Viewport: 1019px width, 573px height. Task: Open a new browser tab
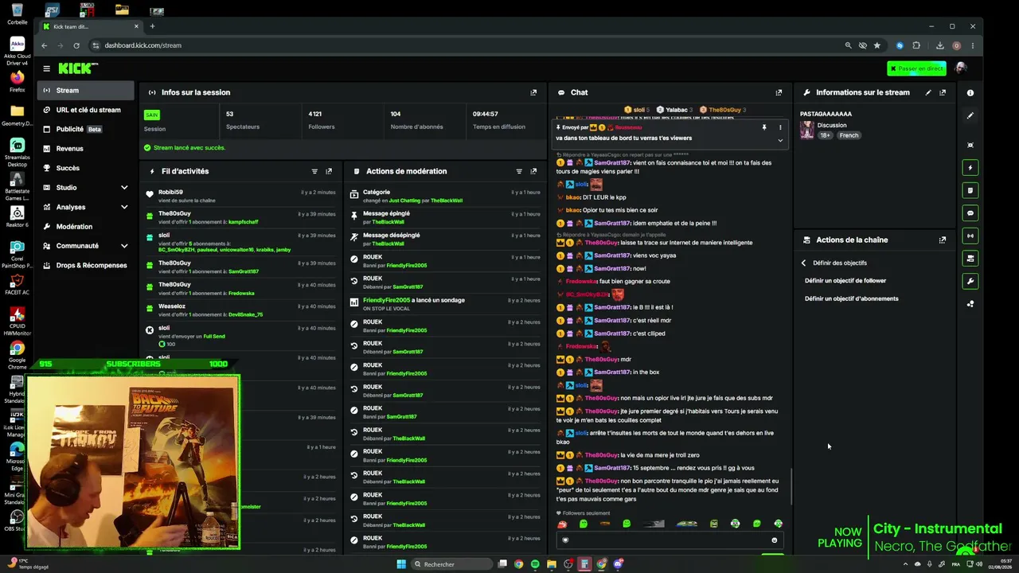click(x=152, y=26)
